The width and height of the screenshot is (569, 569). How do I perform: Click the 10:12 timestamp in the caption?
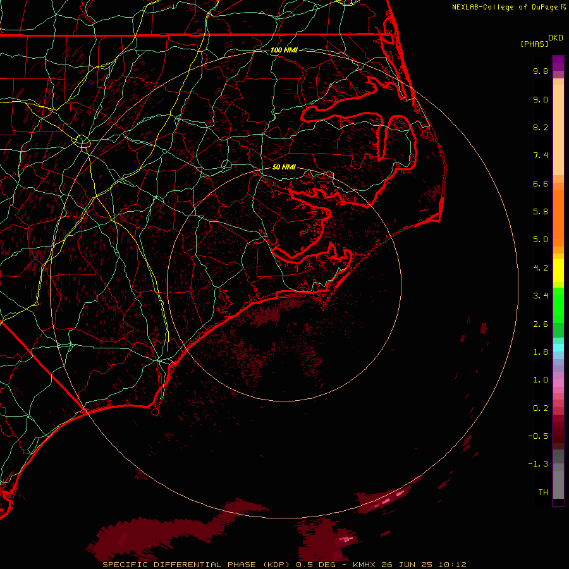point(452,565)
